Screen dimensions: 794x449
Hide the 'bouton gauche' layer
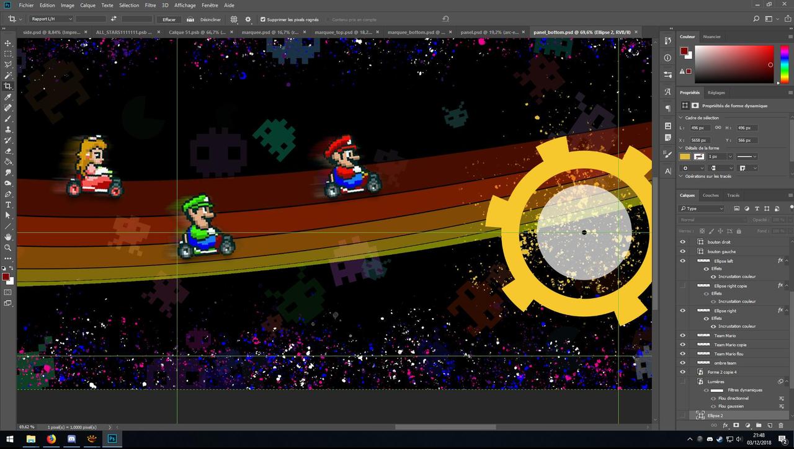[x=682, y=251]
